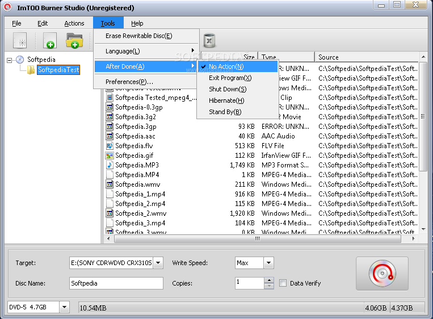Open Preferences(P)... from Tools menu

coord(145,82)
